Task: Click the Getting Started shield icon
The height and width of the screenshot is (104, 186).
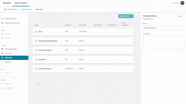Action: pyautogui.click(x=2, y=19)
